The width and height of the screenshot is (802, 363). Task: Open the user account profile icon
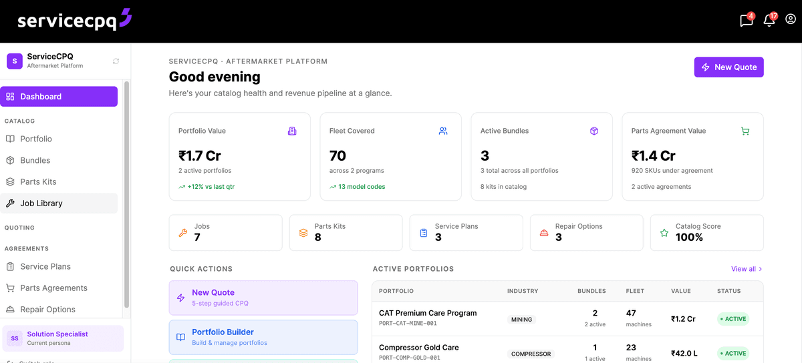791,19
